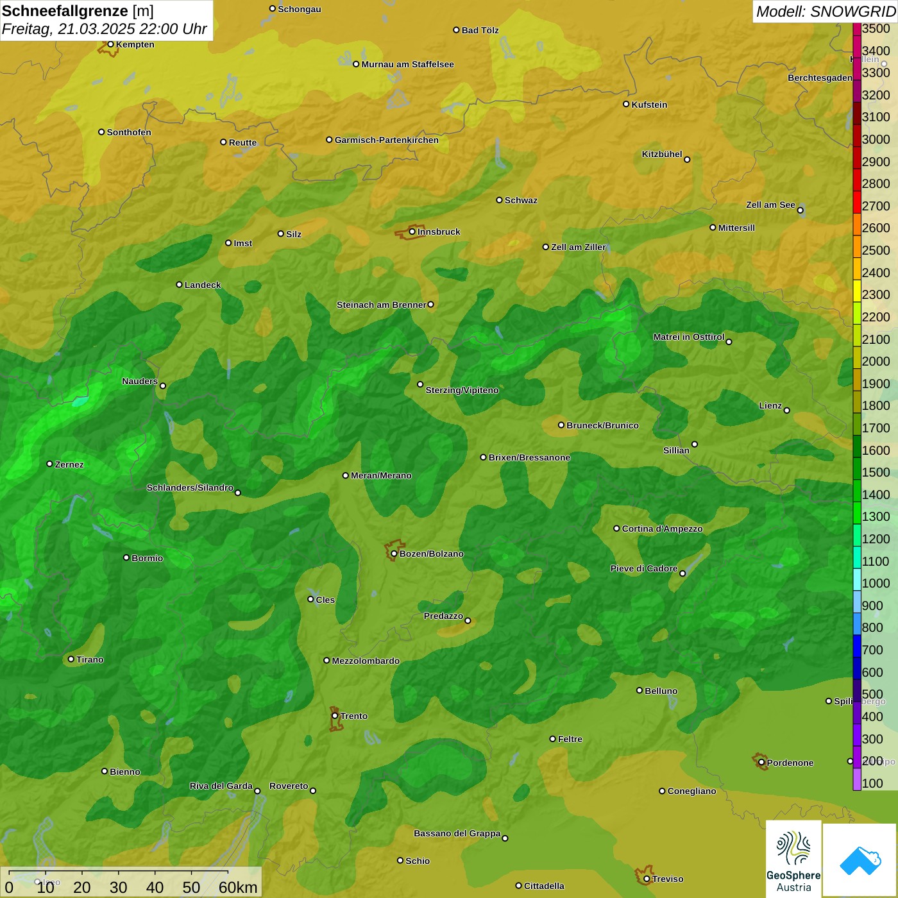Click the Bassano del Grappa label

coord(457,833)
